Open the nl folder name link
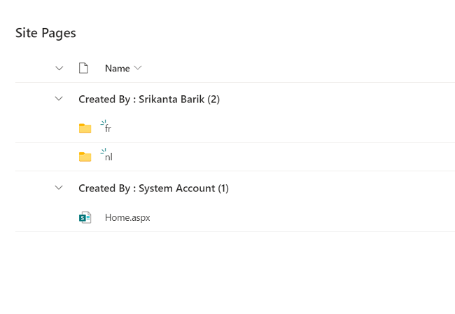Viewport: 455px width, 314px height. (109, 157)
